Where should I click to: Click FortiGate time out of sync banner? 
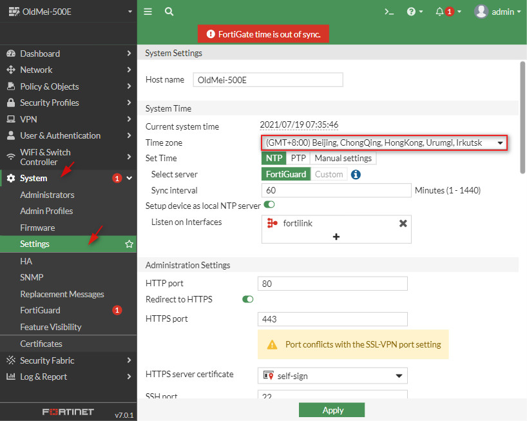click(x=263, y=34)
